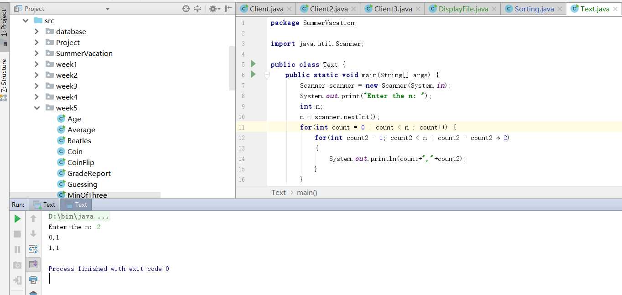Image resolution: width=622 pixels, height=295 pixels.
Task: Click the Collapse All icon in Project panel
Action: [x=197, y=9]
